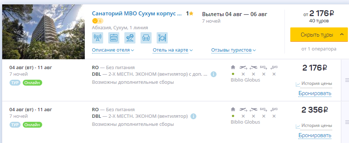Open Санаторий МВО Сухум hotel title link
Image resolution: width=349 pixels, height=143 pixels.
point(137,14)
